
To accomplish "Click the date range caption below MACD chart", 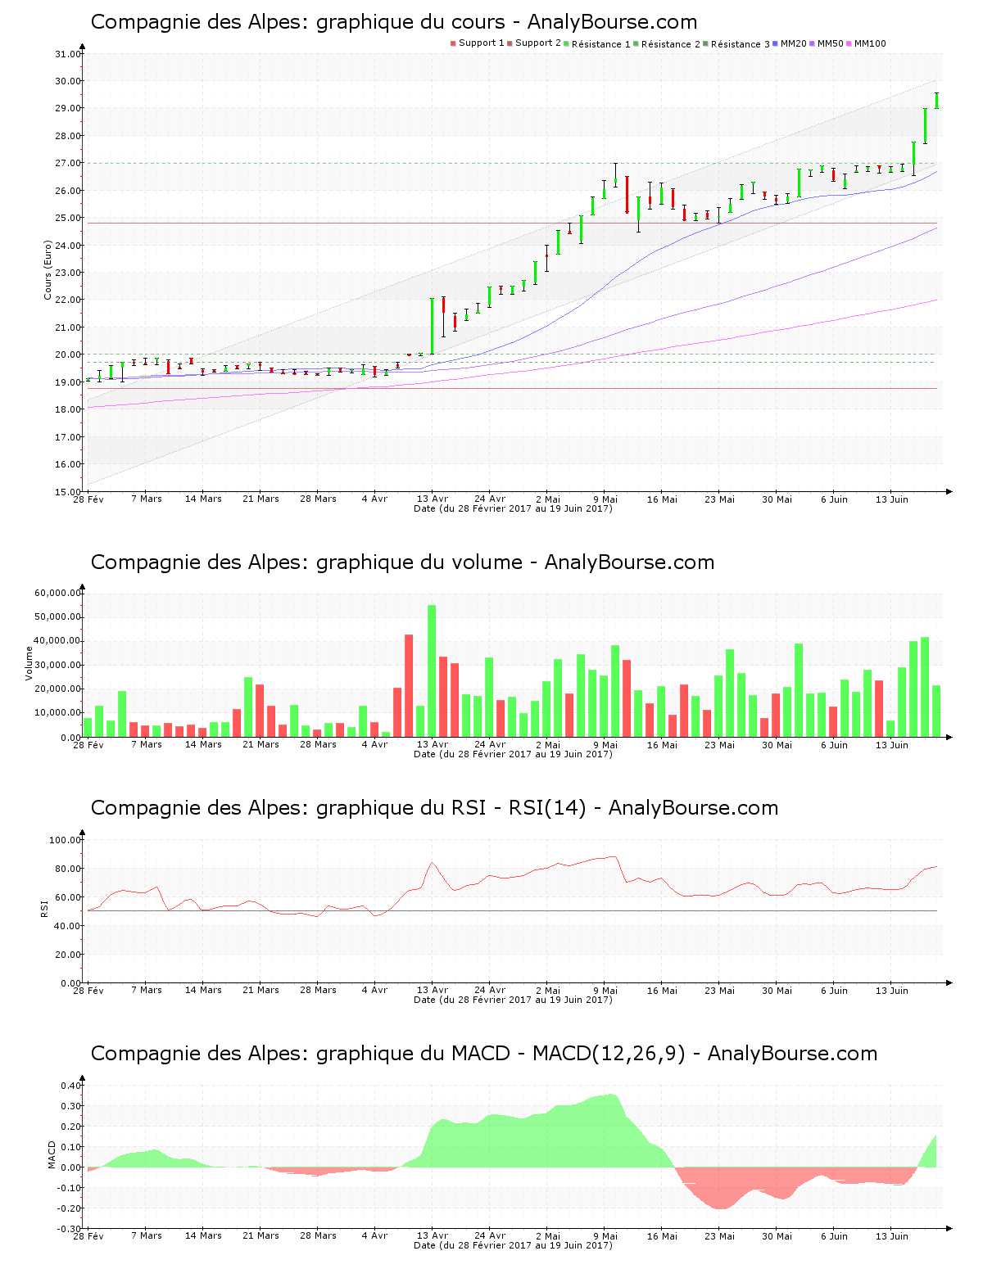I will tap(513, 1245).
